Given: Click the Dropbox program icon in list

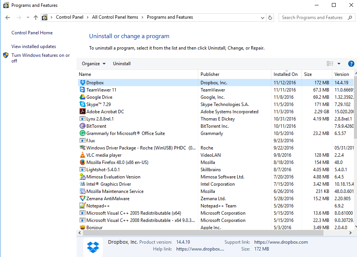Looking at the screenshot, I should tap(83, 82).
